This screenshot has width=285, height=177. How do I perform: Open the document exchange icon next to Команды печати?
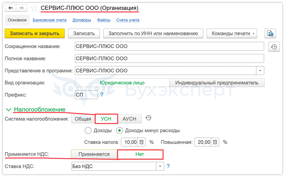(x=270, y=33)
